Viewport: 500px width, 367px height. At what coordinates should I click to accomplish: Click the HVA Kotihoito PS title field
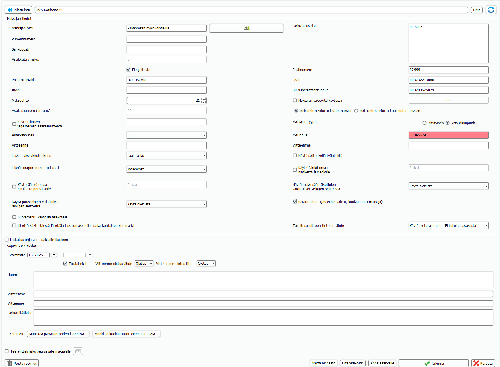tap(251, 10)
